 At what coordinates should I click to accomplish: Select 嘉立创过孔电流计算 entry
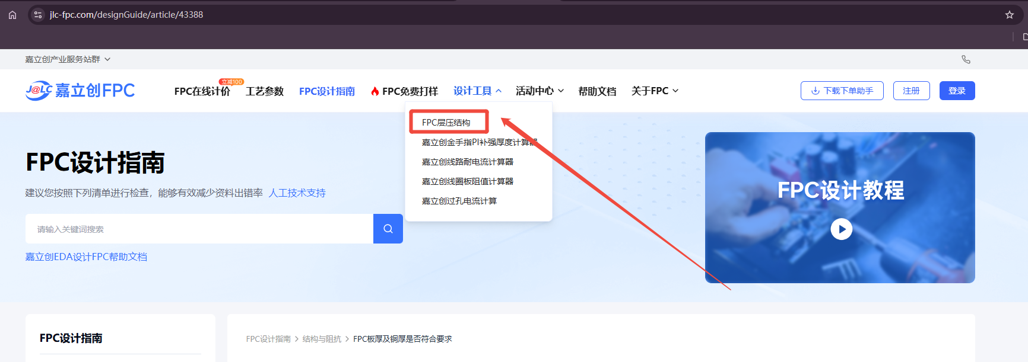tap(459, 201)
